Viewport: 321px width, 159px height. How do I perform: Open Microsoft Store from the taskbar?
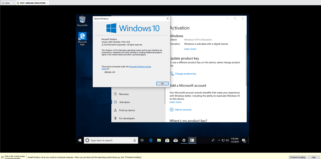click(167, 140)
